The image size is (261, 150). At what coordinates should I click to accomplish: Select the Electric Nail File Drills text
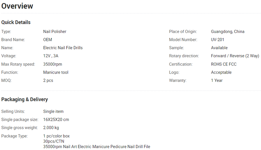63,48
